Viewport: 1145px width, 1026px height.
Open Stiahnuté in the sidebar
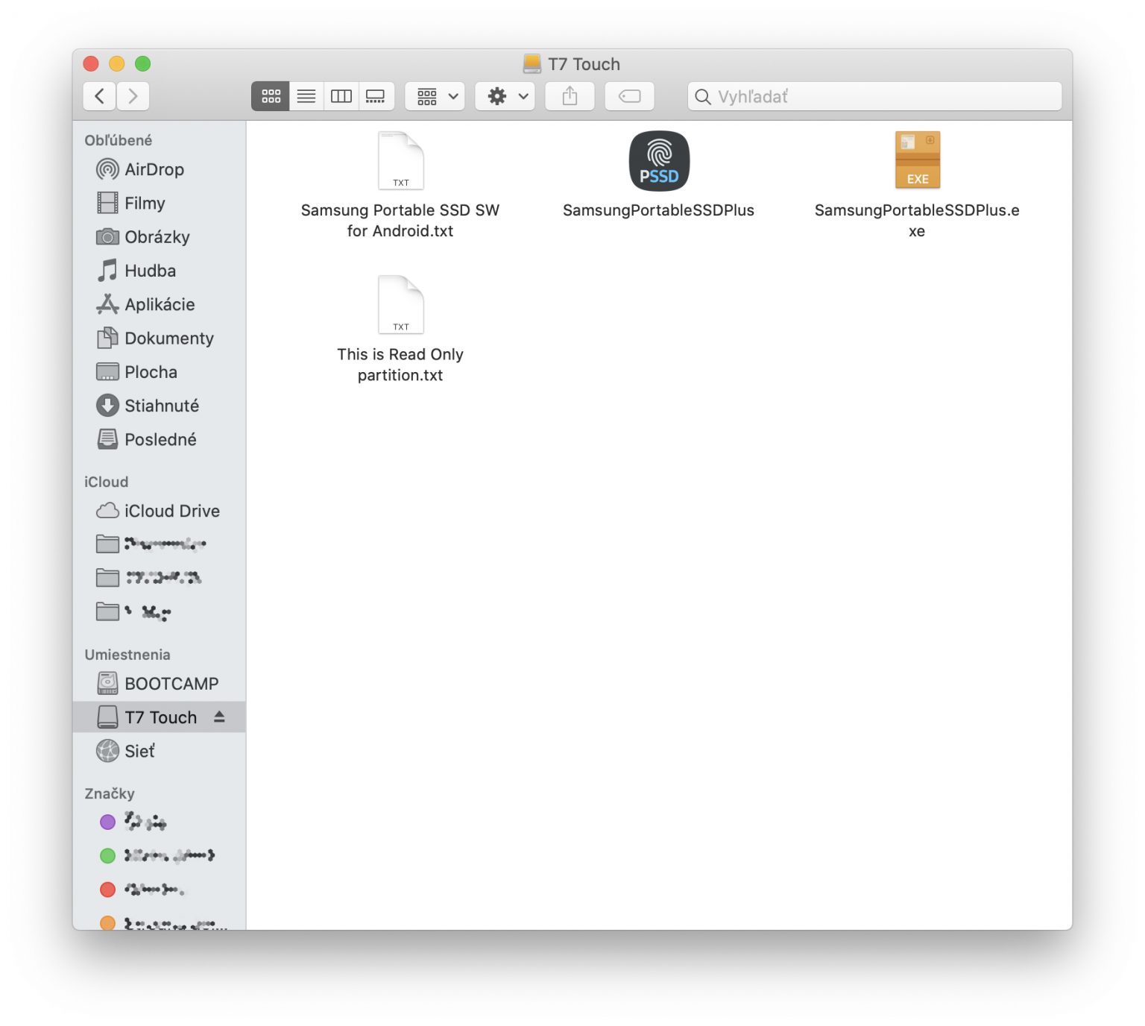point(159,406)
